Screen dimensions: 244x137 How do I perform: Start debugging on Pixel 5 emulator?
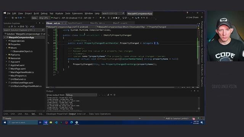pos(71,18)
